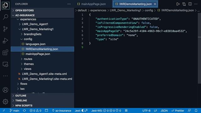The image size is (201, 113).
Task: Split the editor right
Action: (190, 4)
